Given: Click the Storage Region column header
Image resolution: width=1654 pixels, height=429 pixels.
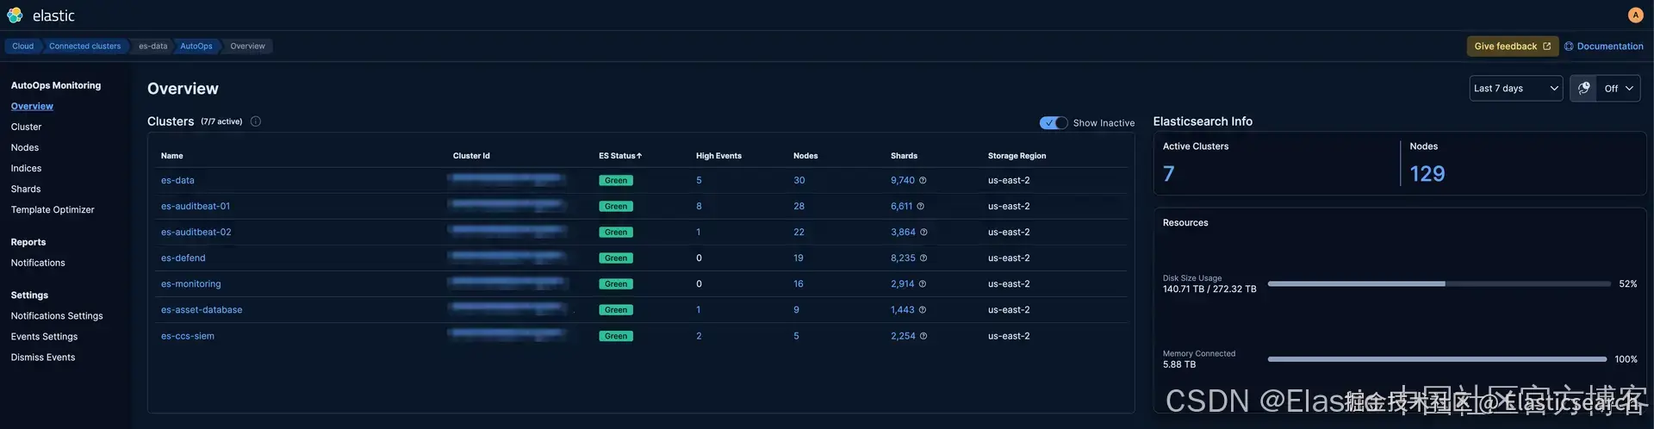Looking at the screenshot, I should (x=1017, y=156).
